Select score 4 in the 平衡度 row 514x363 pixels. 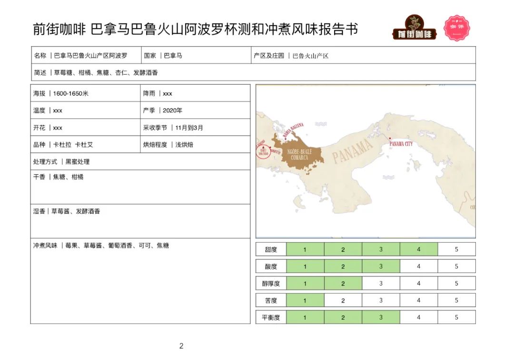coord(419,317)
